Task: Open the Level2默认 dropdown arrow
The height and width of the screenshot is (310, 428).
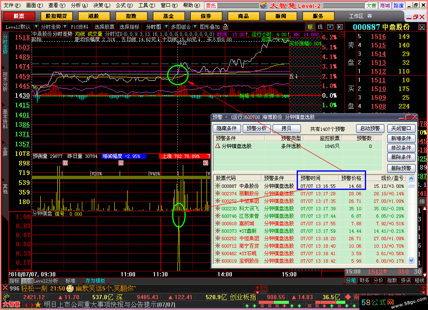Action: [36, 27]
